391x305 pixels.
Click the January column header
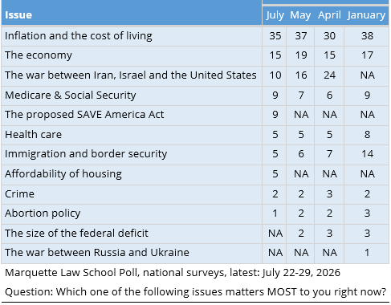366,15
